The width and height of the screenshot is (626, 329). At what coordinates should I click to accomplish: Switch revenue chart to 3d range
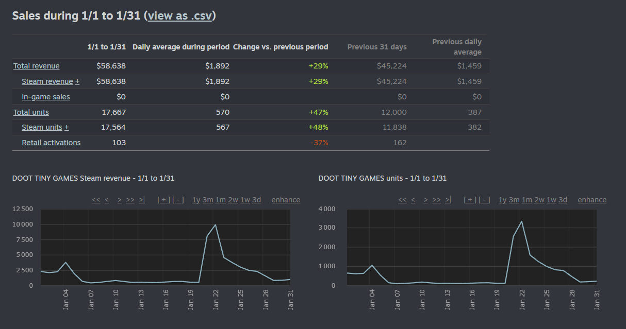pos(256,200)
